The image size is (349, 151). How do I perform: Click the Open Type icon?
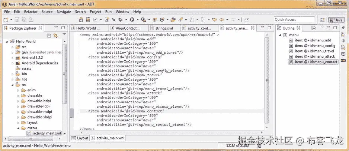pos(173,20)
